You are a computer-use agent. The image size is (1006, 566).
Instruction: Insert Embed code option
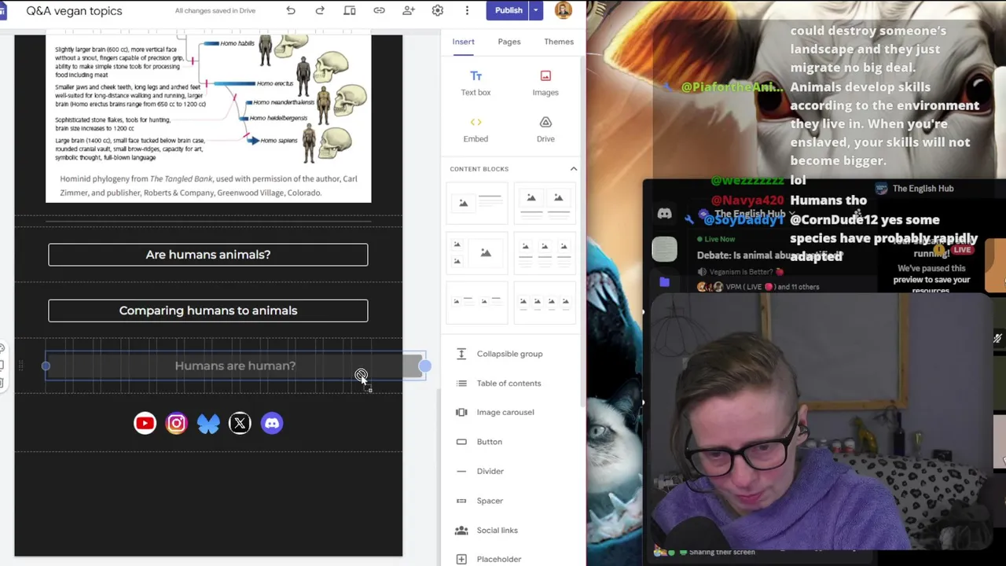pyautogui.click(x=475, y=130)
